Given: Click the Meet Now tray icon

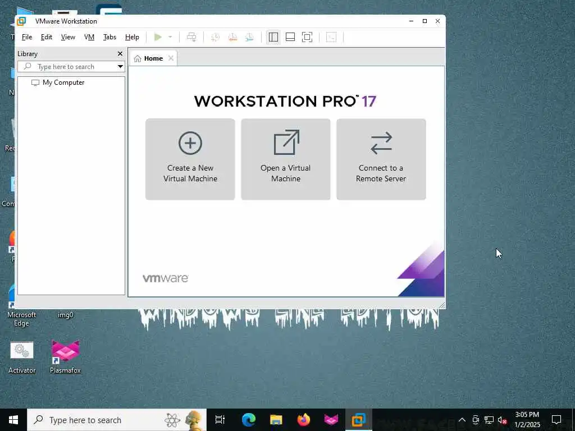Looking at the screenshot, I should tap(476, 420).
